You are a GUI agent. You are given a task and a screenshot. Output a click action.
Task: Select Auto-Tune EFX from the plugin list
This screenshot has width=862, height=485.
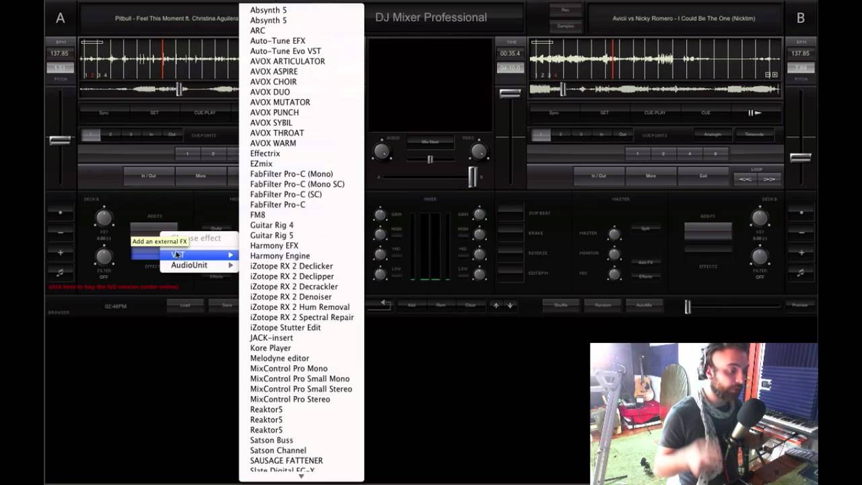(277, 41)
